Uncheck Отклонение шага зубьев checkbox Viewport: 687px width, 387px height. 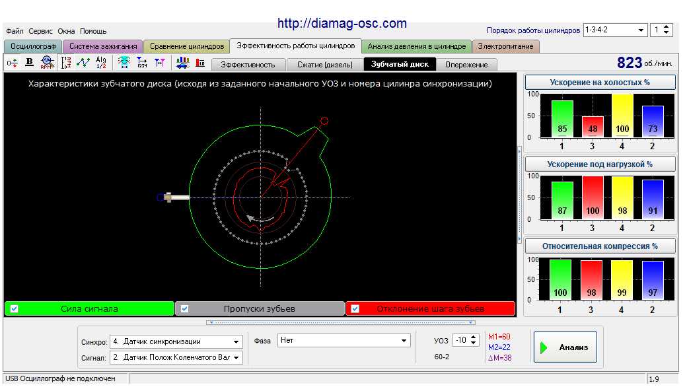coord(355,308)
